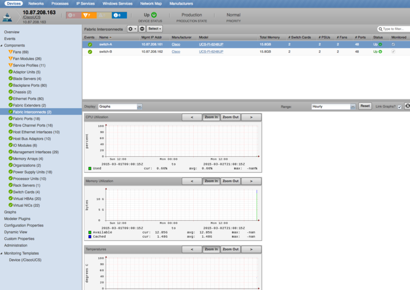Click green check icon next to Chassis (2)
This screenshot has height=290, width=410.
click(x=10, y=92)
